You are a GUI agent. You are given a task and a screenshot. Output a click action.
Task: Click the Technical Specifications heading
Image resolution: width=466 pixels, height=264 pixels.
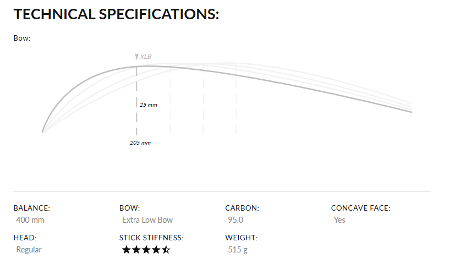[116, 14]
